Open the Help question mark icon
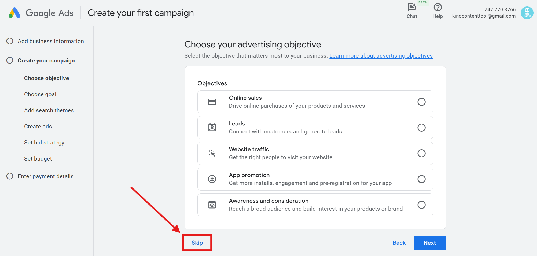 (437, 8)
